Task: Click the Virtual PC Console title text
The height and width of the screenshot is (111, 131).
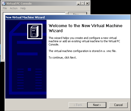Action: click(19, 4)
